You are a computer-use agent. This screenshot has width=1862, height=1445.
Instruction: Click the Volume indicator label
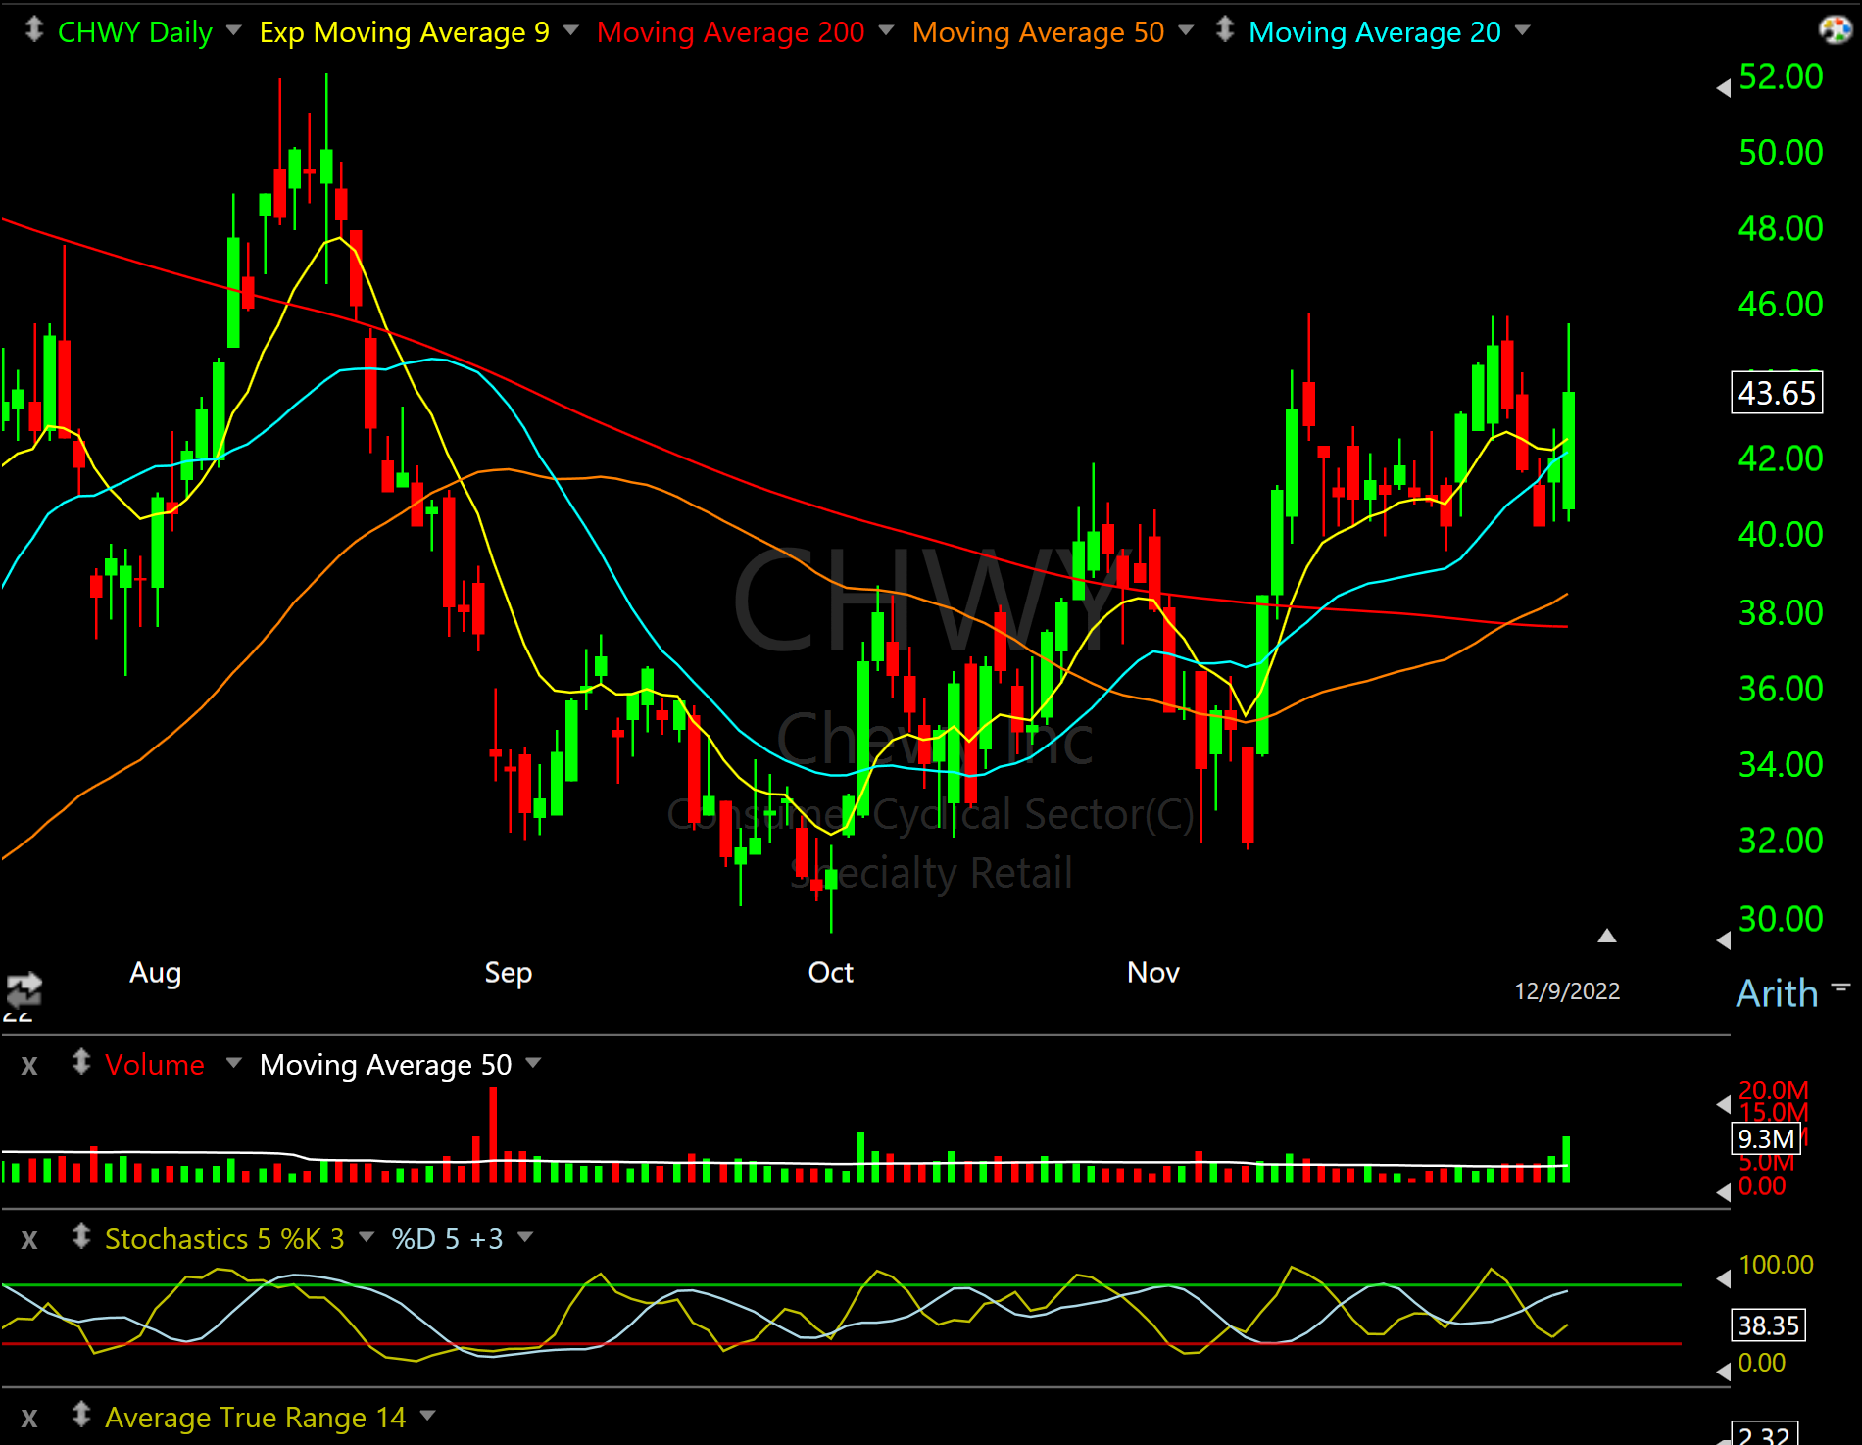155,1065
